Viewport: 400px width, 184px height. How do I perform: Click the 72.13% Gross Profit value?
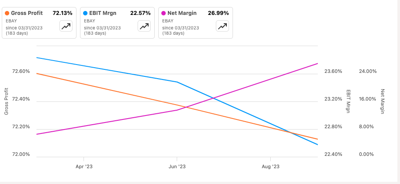(62, 13)
